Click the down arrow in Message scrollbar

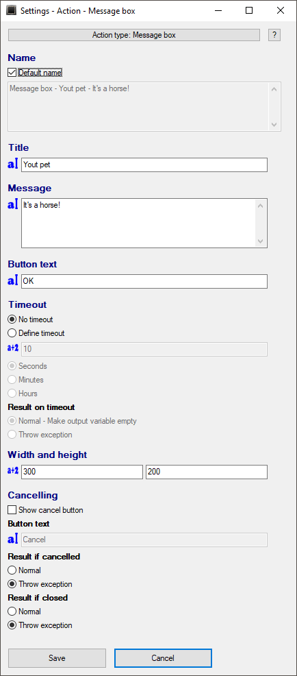tap(261, 241)
